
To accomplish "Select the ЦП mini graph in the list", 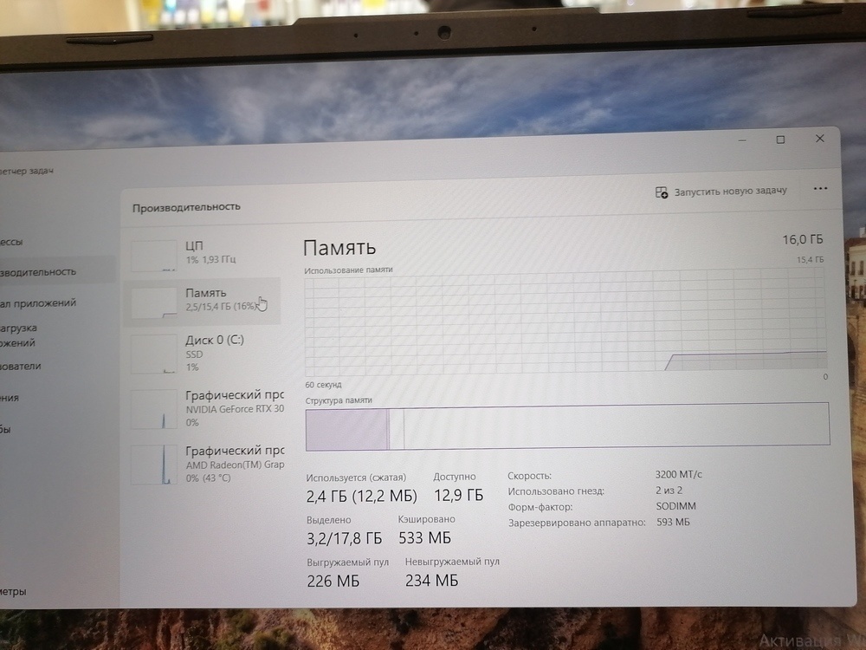I will 153,256.
